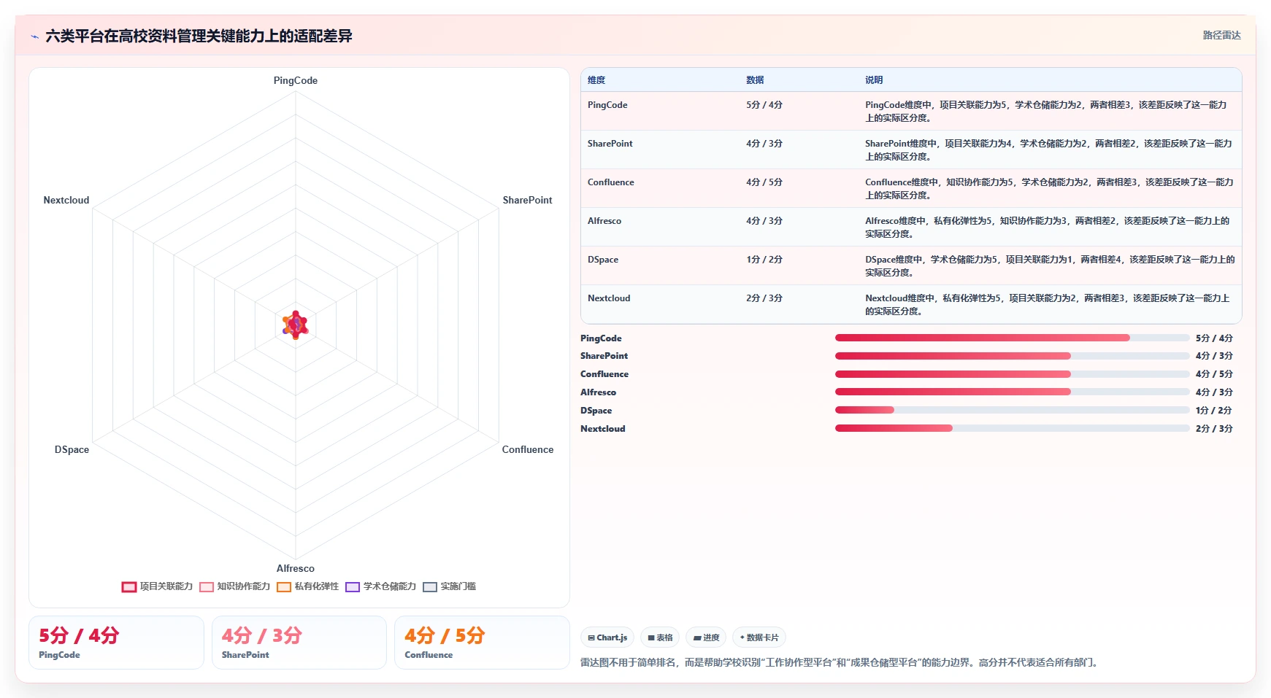This screenshot has height=698, width=1271.
Task: Select the 表格 chip
Action: (660, 637)
